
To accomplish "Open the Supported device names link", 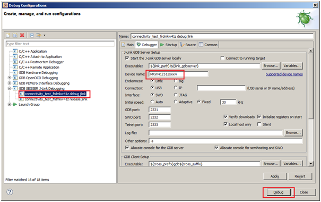I will [284, 74].
